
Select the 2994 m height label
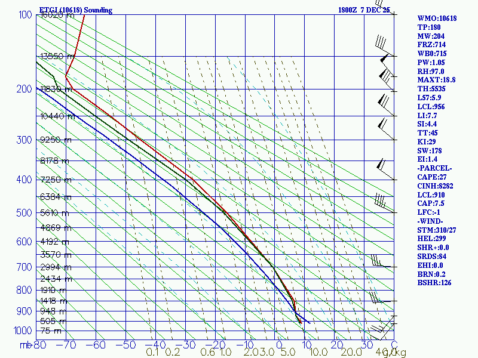pyautogui.click(x=56, y=267)
